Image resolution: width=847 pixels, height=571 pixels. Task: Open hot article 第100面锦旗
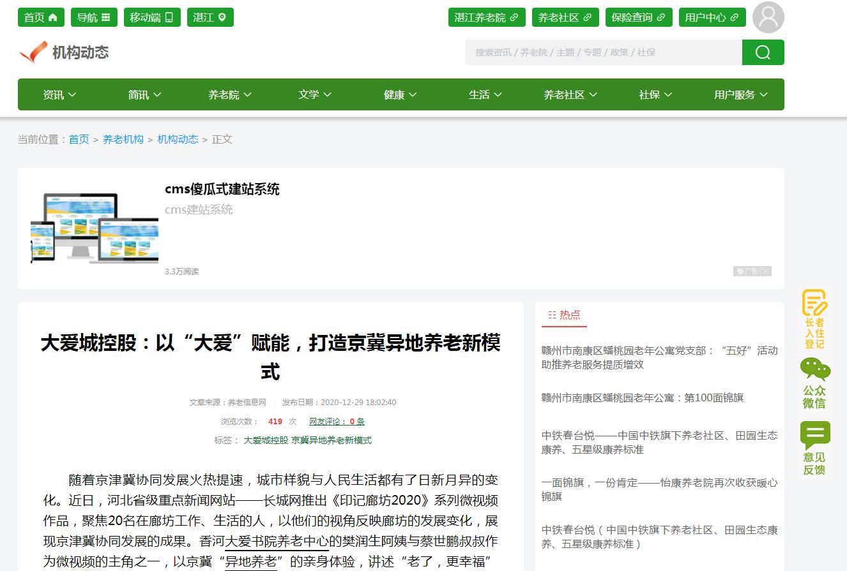643,397
